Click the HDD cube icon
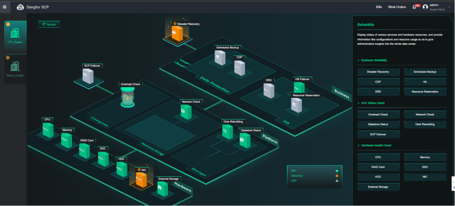This screenshot has height=206, width=455. click(x=122, y=169)
